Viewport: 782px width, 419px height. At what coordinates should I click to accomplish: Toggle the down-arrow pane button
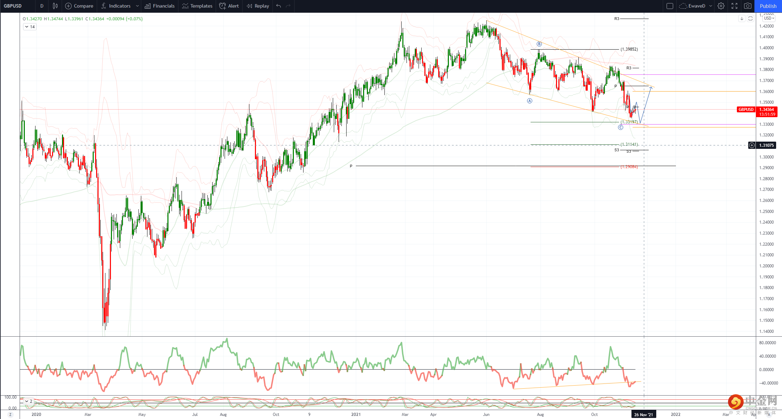pyautogui.click(x=742, y=18)
